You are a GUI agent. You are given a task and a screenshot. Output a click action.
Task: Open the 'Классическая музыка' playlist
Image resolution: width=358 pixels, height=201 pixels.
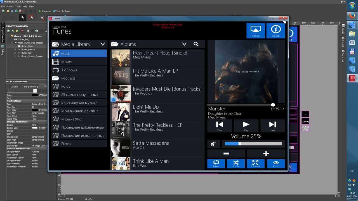pos(79,103)
